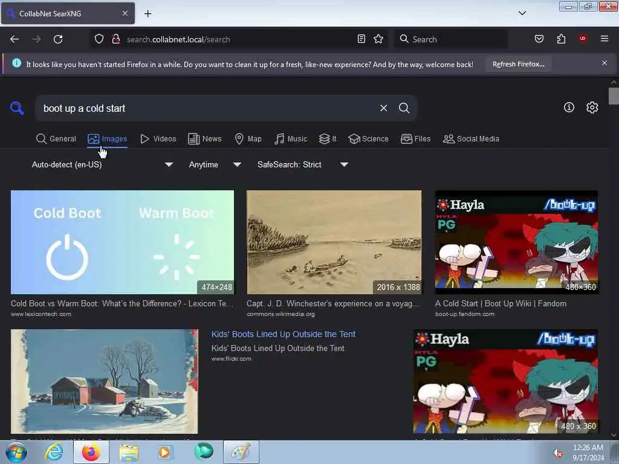The width and height of the screenshot is (619, 464).
Task: Click the muted volume tray icon
Action: click(558, 453)
